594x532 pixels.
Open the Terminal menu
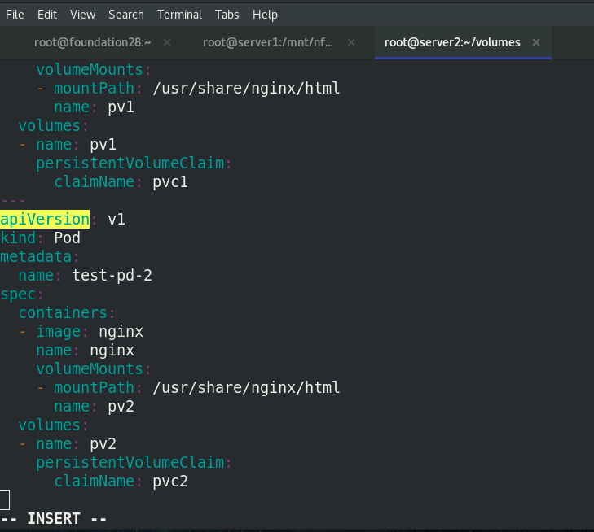[x=179, y=15]
